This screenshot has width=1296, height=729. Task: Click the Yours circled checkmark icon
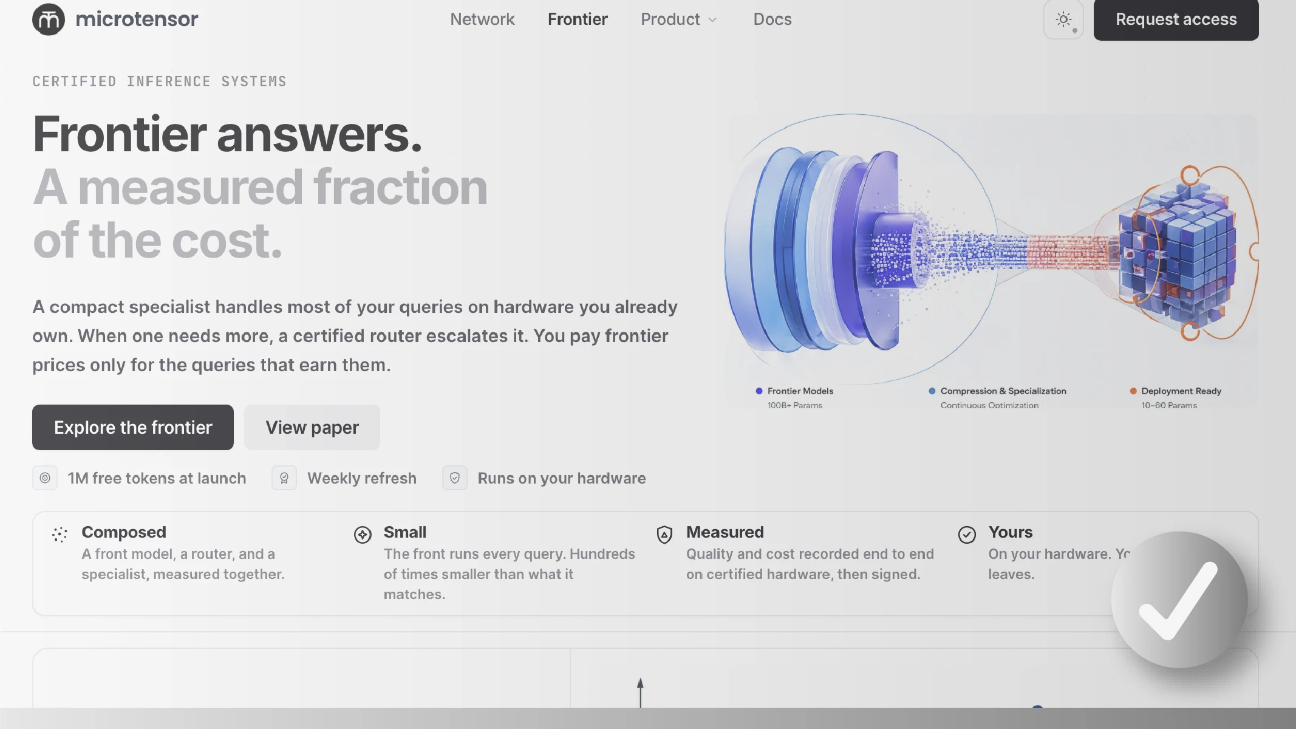click(967, 535)
